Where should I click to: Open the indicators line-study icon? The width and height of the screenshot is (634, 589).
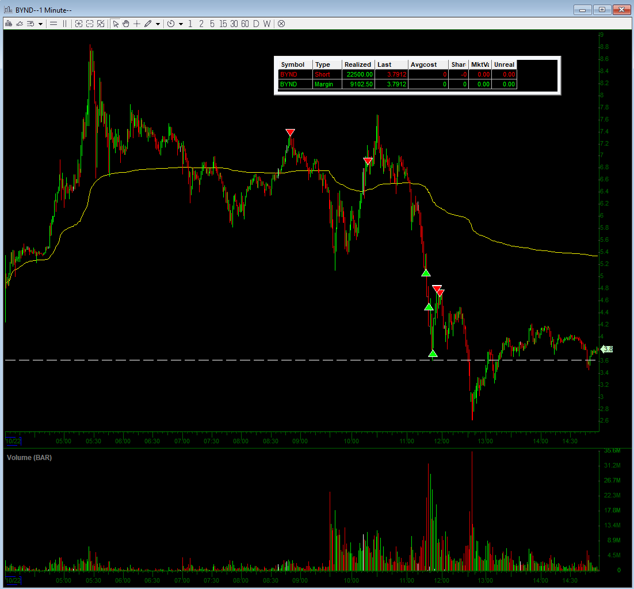point(19,24)
